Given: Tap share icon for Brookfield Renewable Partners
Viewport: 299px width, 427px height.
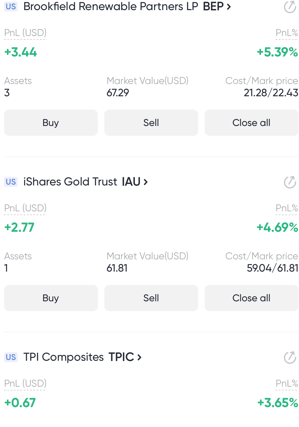Looking at the screenshot, I should [290, 7].
